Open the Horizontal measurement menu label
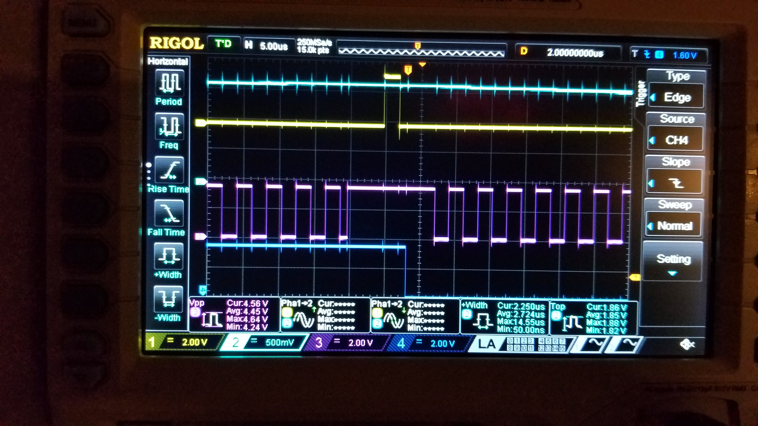The height and width of the screenshot is (426, 758). [168, 61]
